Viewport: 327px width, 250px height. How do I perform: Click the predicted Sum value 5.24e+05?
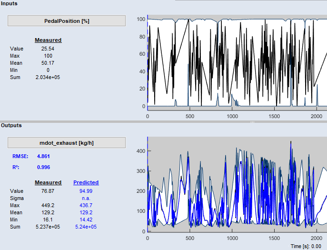[x=86, y=227]
